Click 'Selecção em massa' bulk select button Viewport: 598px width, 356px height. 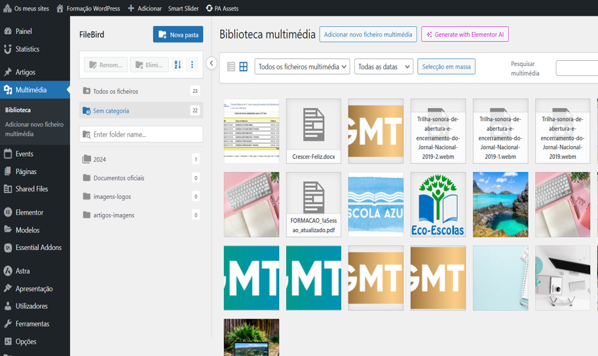(446, 67)
